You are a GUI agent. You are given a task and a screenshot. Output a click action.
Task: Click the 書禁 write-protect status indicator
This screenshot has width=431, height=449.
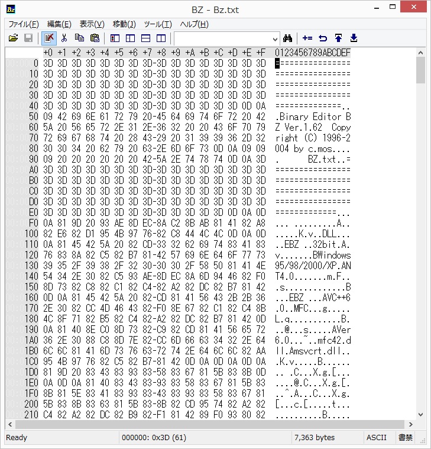pyautogui.click(x=405, y=437)
